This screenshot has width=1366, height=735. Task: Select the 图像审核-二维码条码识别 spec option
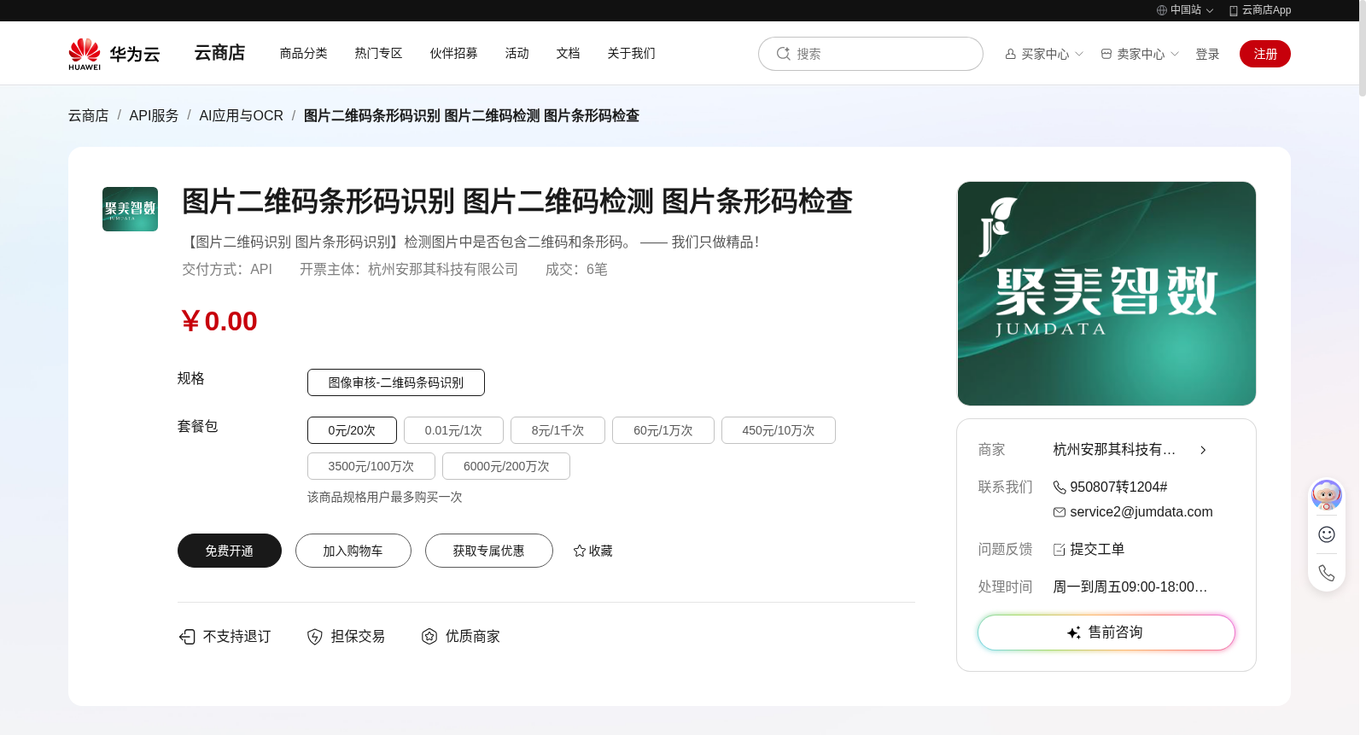[396, 382]
